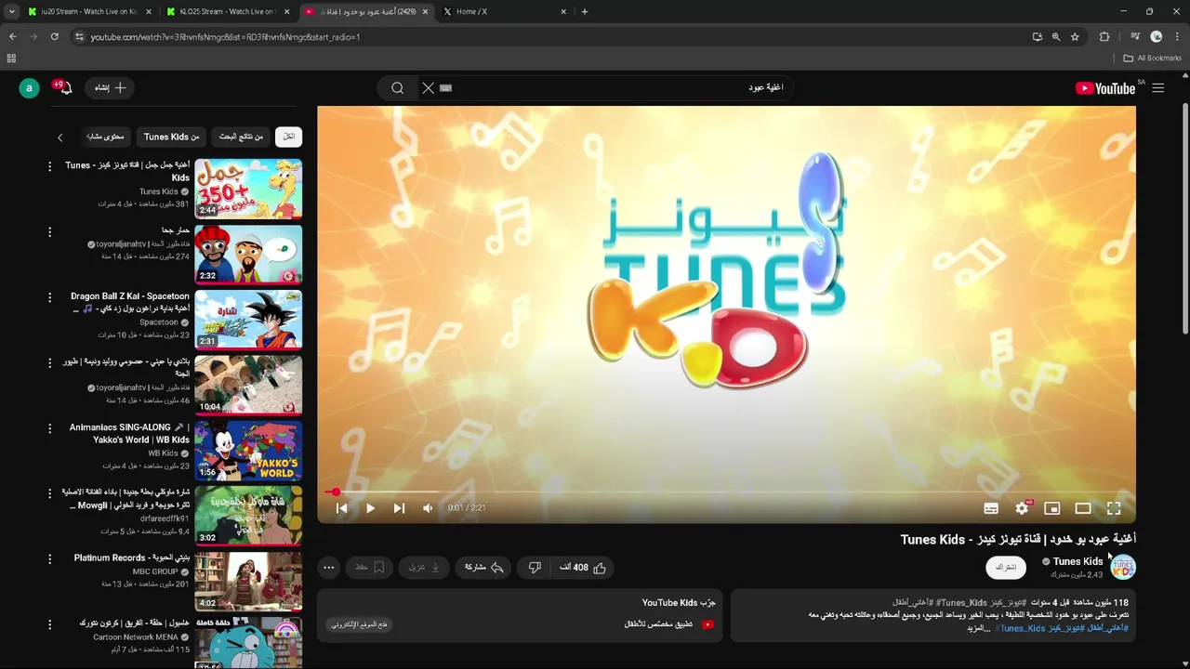Show more filter chips with the arrow

pyautogui.click(x=60, y=138)
